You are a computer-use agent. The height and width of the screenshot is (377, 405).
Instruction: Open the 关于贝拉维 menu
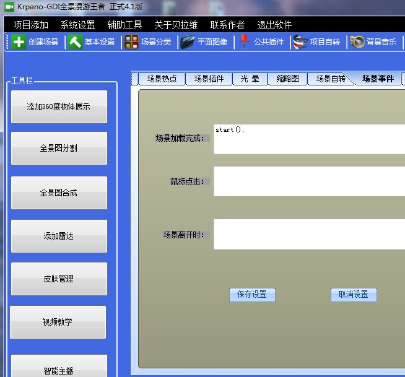tap(176, 25)
